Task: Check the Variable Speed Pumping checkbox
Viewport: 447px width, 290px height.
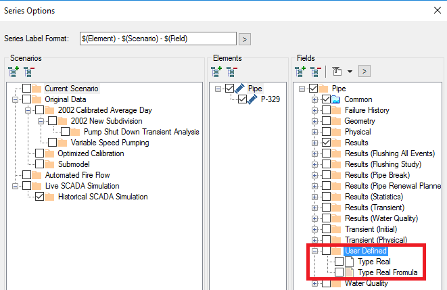Action: (53, 143)
